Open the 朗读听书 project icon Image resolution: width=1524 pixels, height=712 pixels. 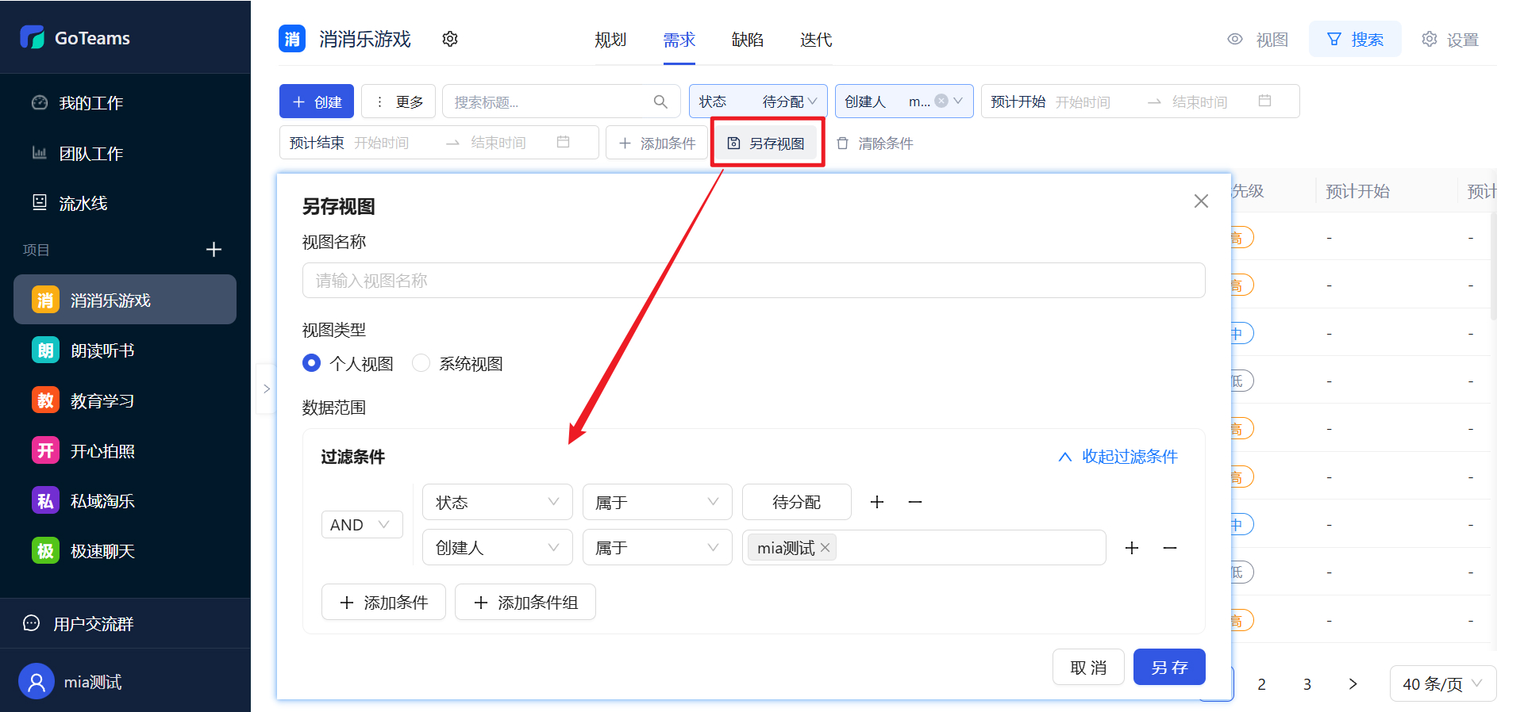click(x=45, y=350)
